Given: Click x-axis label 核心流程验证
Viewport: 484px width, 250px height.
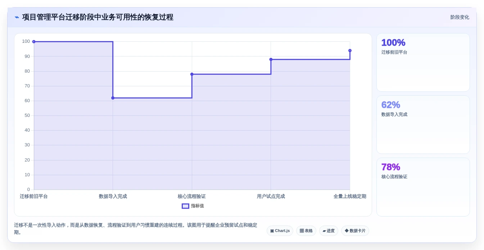Looking at the screenshot, I should 192,196.
